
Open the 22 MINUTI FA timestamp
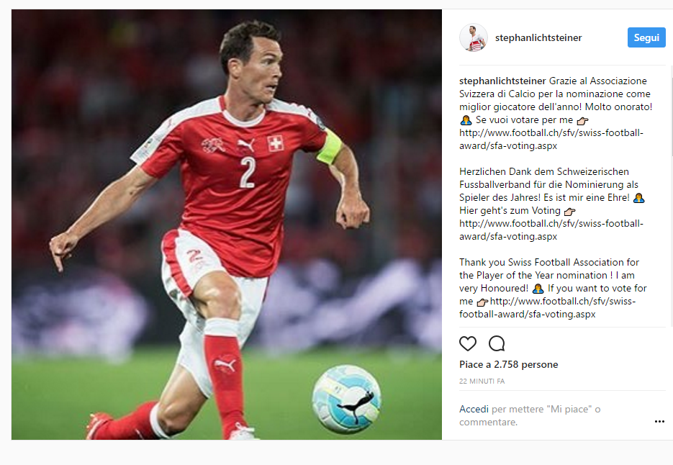(x=482, y=382)
